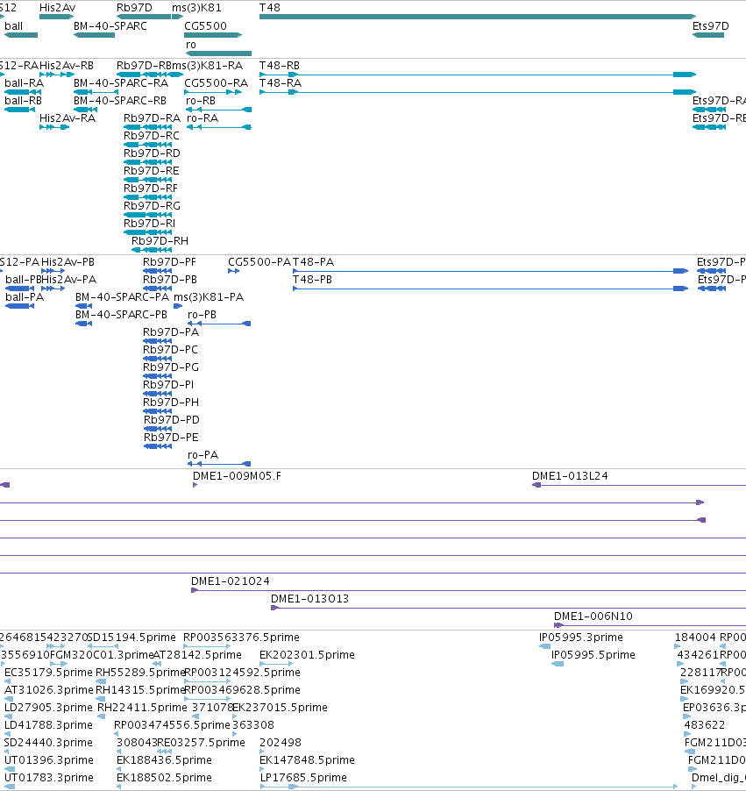
Task: Open protein Rb97D-PE
Action: (158, 446)
